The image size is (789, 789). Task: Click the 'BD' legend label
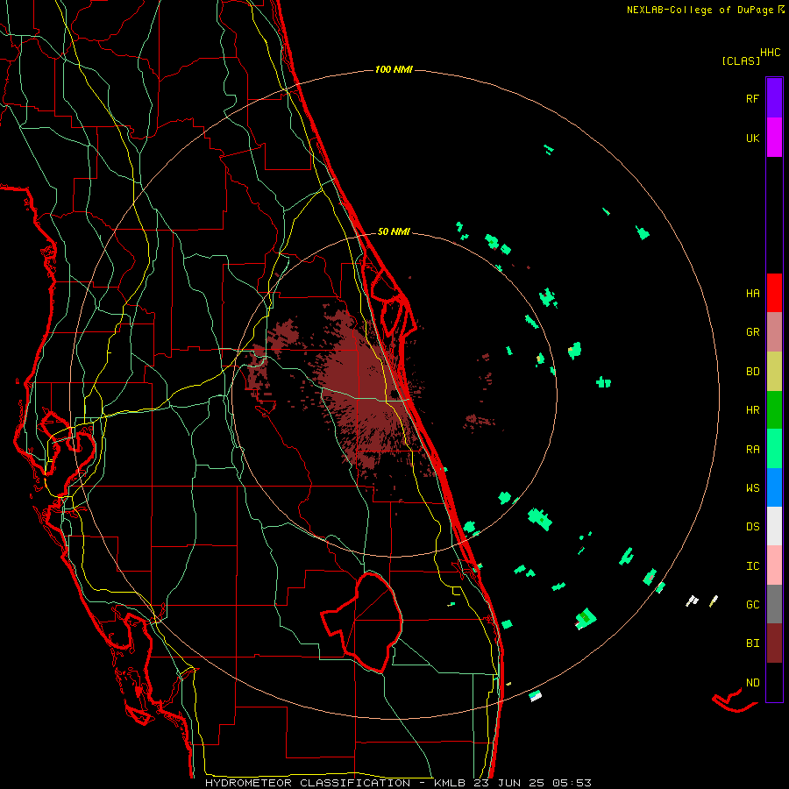click(x=753, y=372)
